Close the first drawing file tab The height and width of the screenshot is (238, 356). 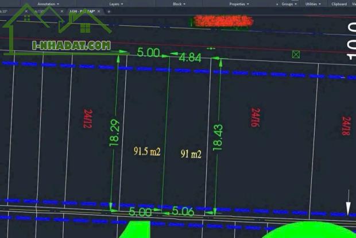click(26, 11)
